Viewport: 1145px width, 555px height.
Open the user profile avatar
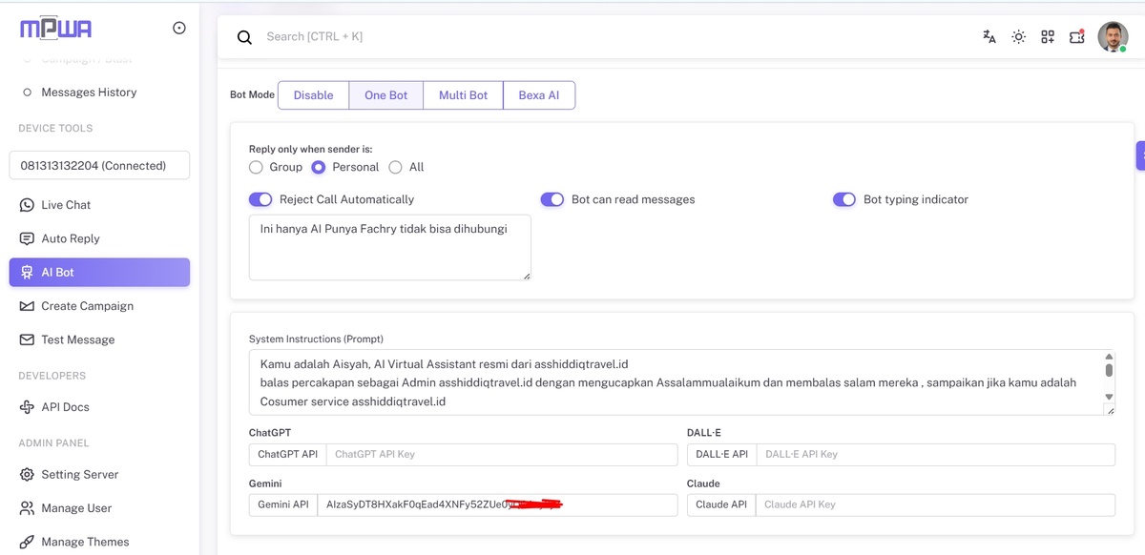tap(1112, 37)
